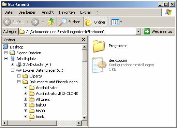Expand the Administrator folder node
This screenshot has height=128, width=177.
25,87
